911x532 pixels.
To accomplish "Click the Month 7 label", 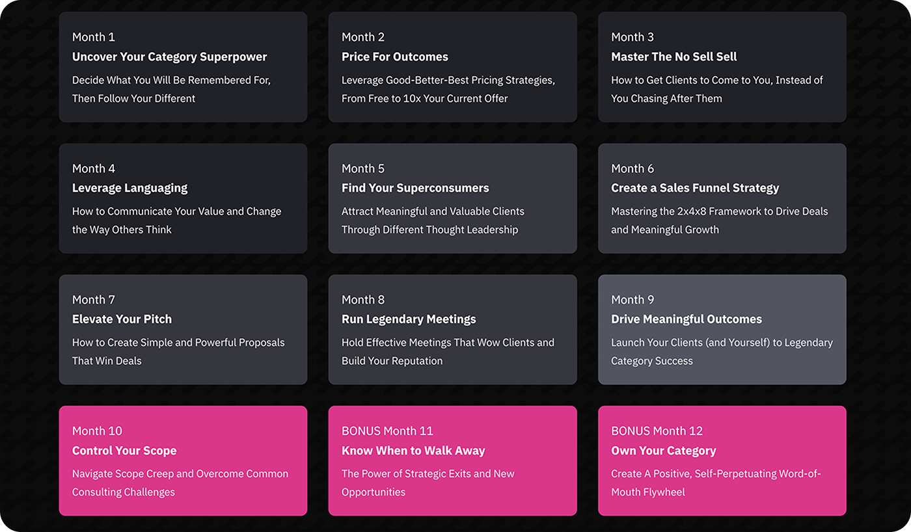I will (x=94, y=300).
